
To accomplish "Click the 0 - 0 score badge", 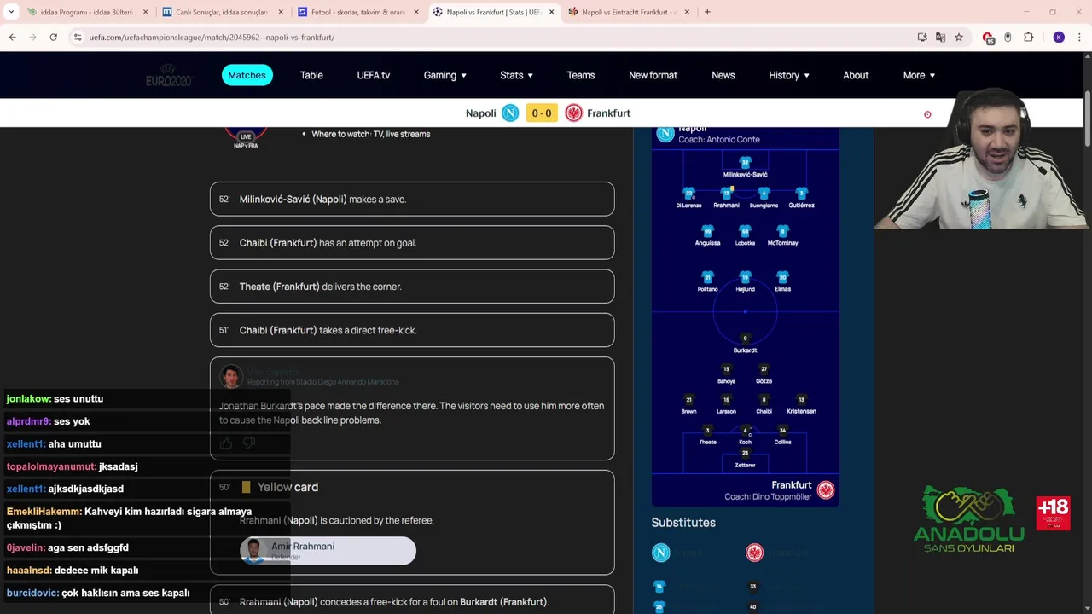I will tap(542, 113).
